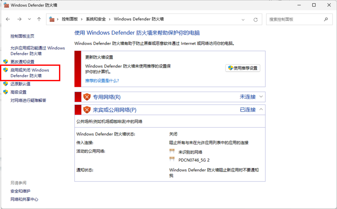Click the 未识别的网络 network name
The width and height of the screenshot is (337, 209).
[x=190, y=152]
